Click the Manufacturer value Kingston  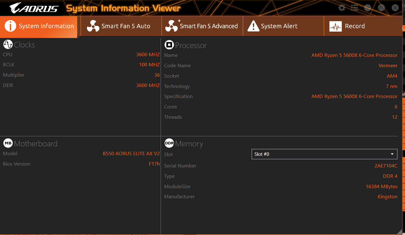tap(387, 196)
